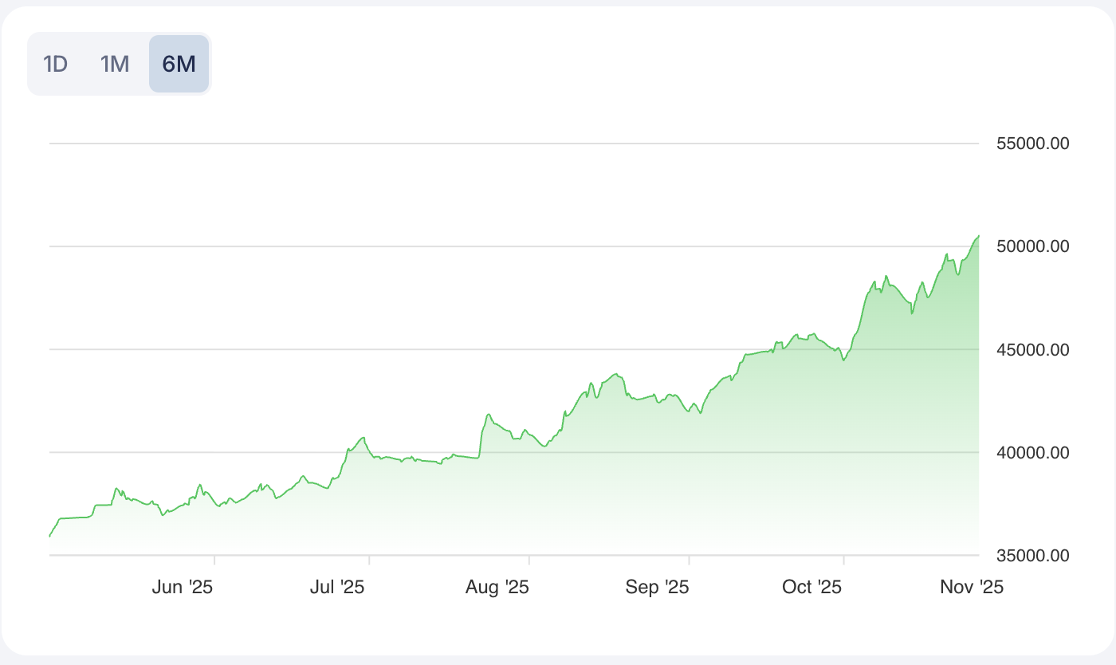Click the axis tick above Jul '25
Image resolution: width=1116 pixels, height=665 pixels.
[369, 559]
